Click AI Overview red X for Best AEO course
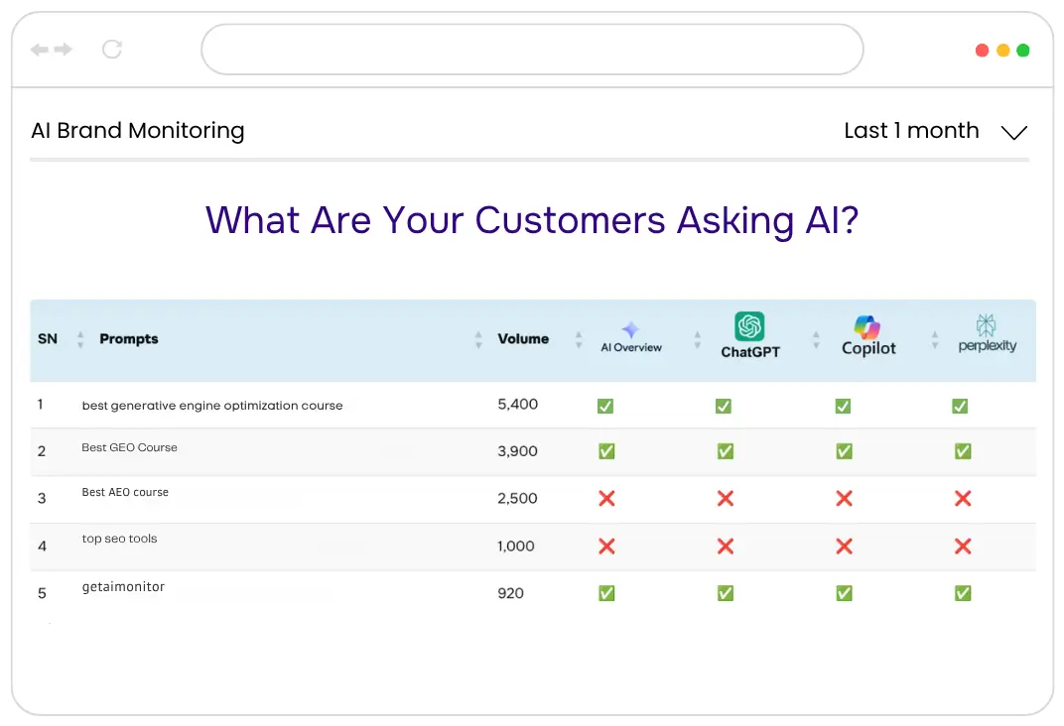This screenshot has width=1064, height=726. click(x=606, y=499)
